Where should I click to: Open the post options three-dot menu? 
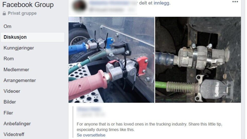(x=235, y=2)
